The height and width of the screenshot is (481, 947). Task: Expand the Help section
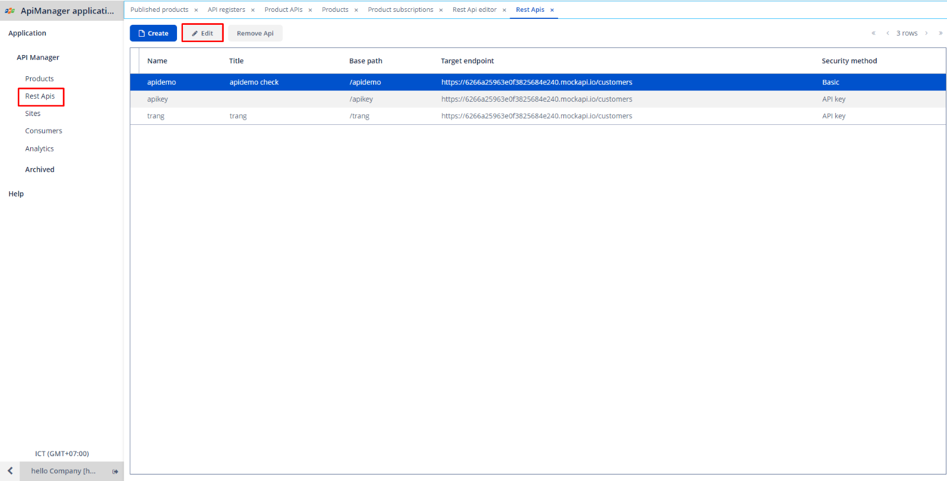point(16,194)
